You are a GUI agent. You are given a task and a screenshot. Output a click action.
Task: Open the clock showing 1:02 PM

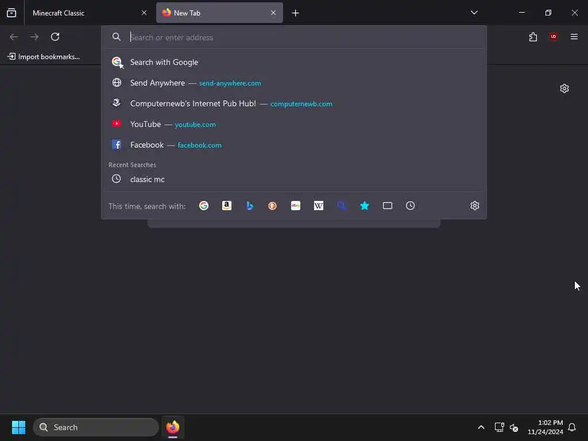point(546,427)
